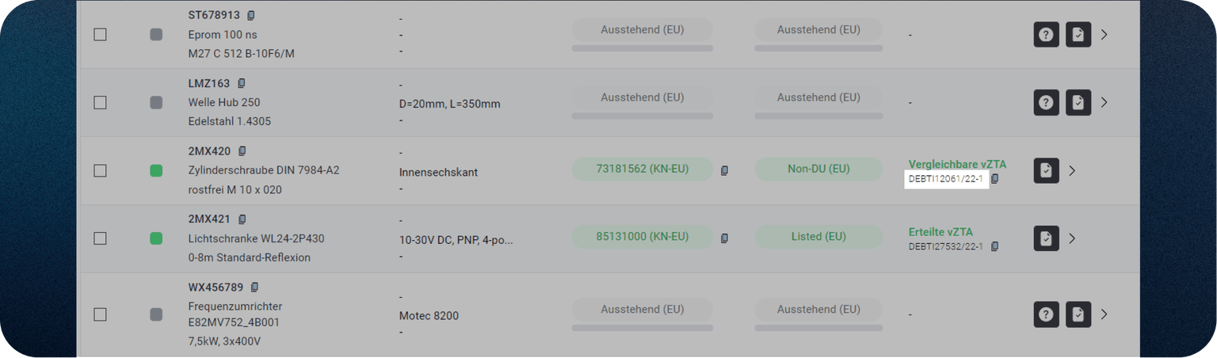Click the Non-DU (EU) status badge
Viewport: 1217px width, 358px height.
point(818,169)
